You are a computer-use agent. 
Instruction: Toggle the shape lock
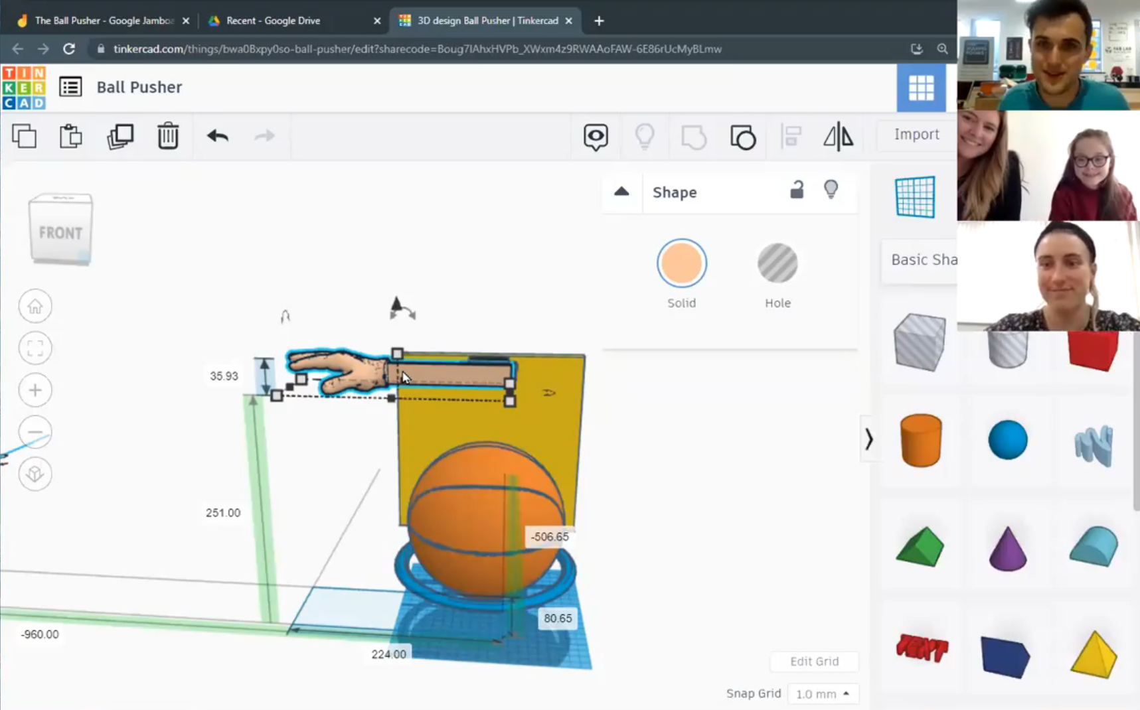pos(797,191)
